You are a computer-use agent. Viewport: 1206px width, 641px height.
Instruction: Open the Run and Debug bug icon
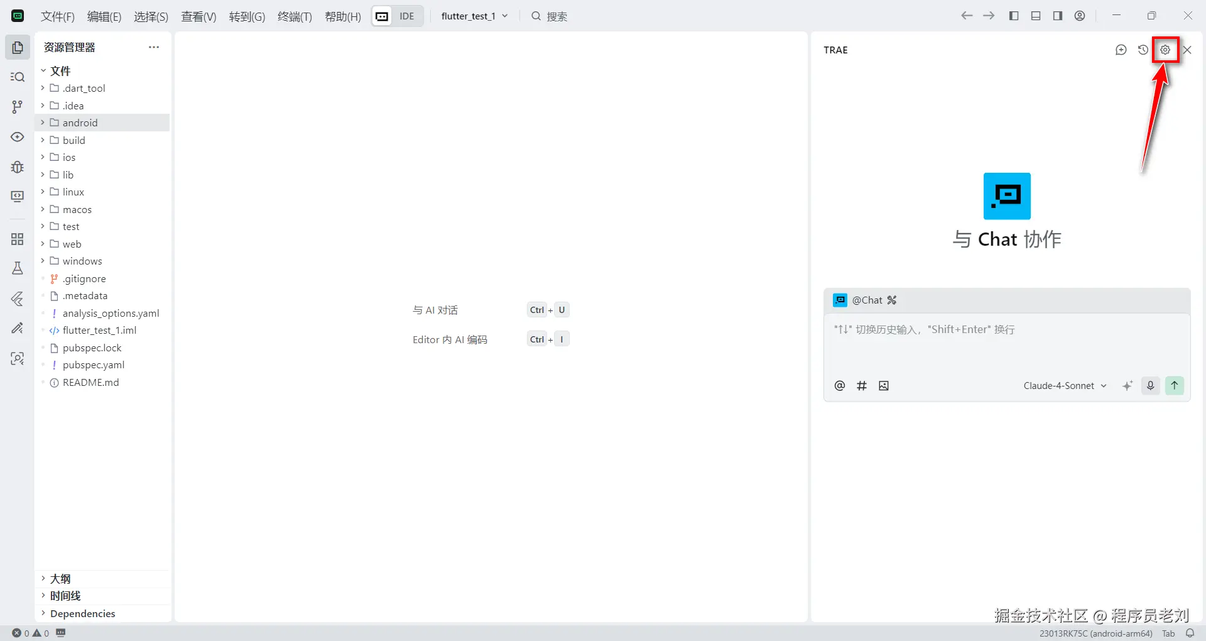coord(18,167)
